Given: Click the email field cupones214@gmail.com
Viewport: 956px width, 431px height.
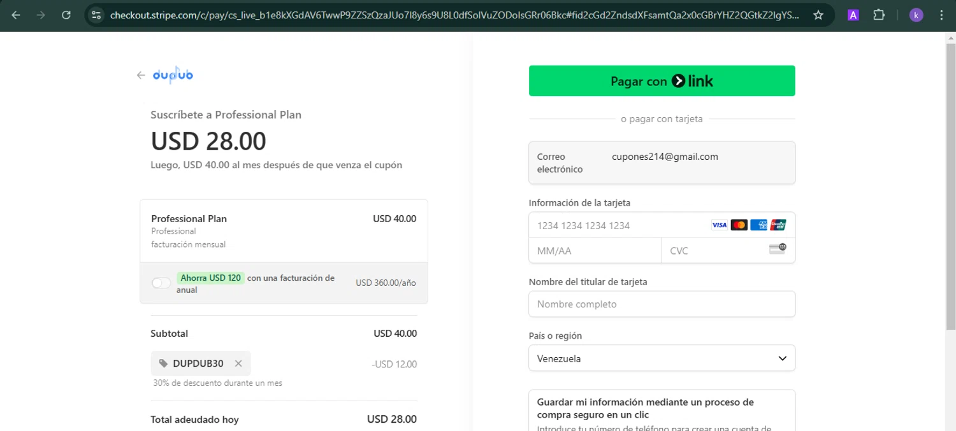Looking at the screenshot, I should point(662,163).
